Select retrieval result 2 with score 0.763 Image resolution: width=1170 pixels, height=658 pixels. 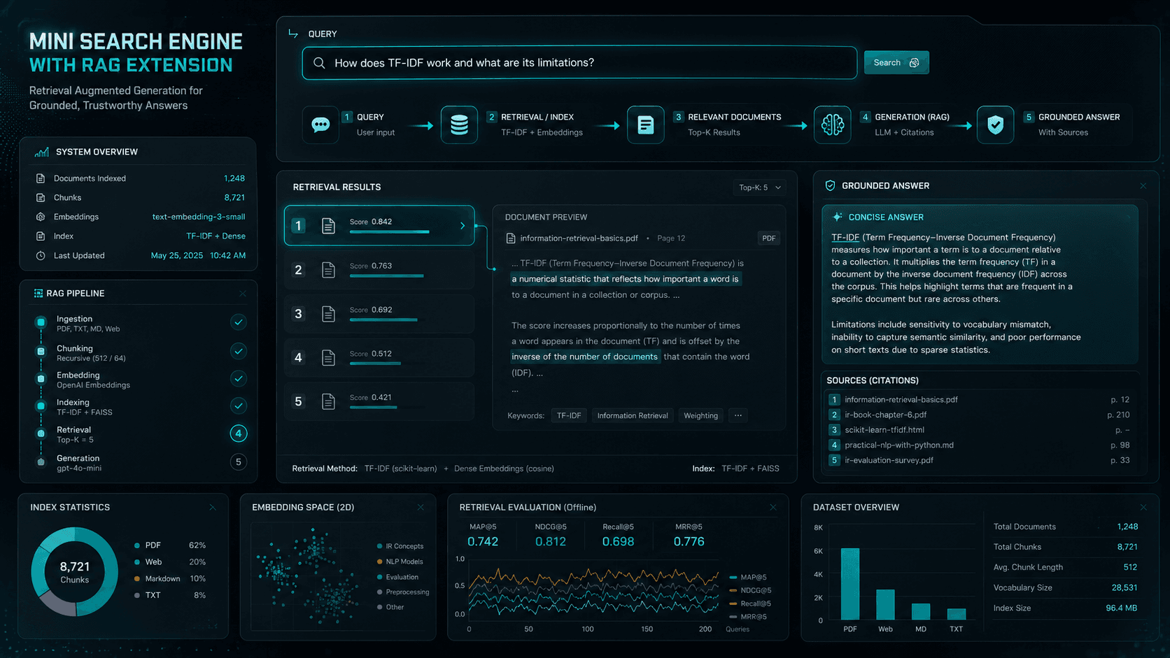379,269
